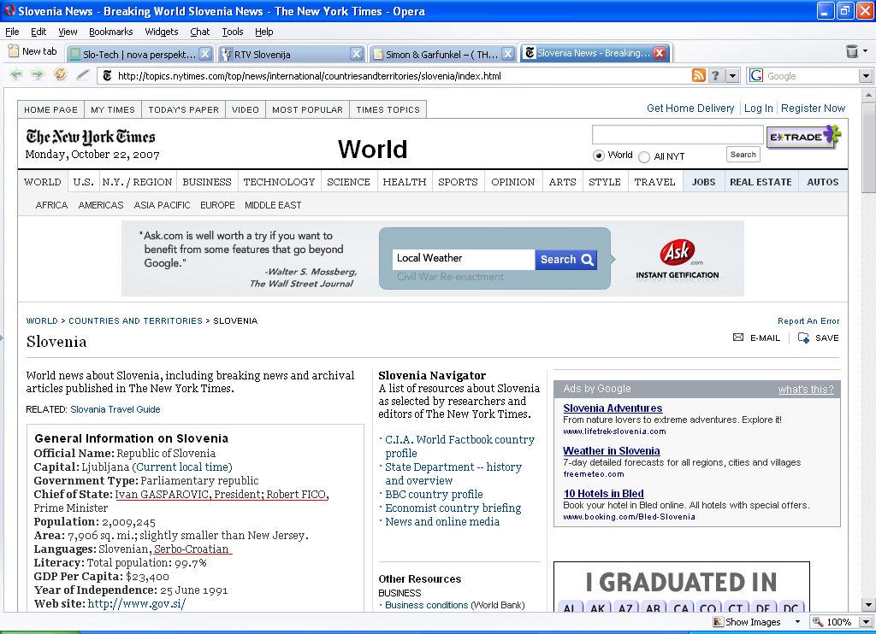The height and width of the screenshot is (634, 876).
Task: Click the page scrollbar up arrow
Action: pyautogui.click(x=868, y=95)
